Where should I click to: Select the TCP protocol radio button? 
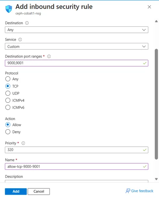point(8,86)
